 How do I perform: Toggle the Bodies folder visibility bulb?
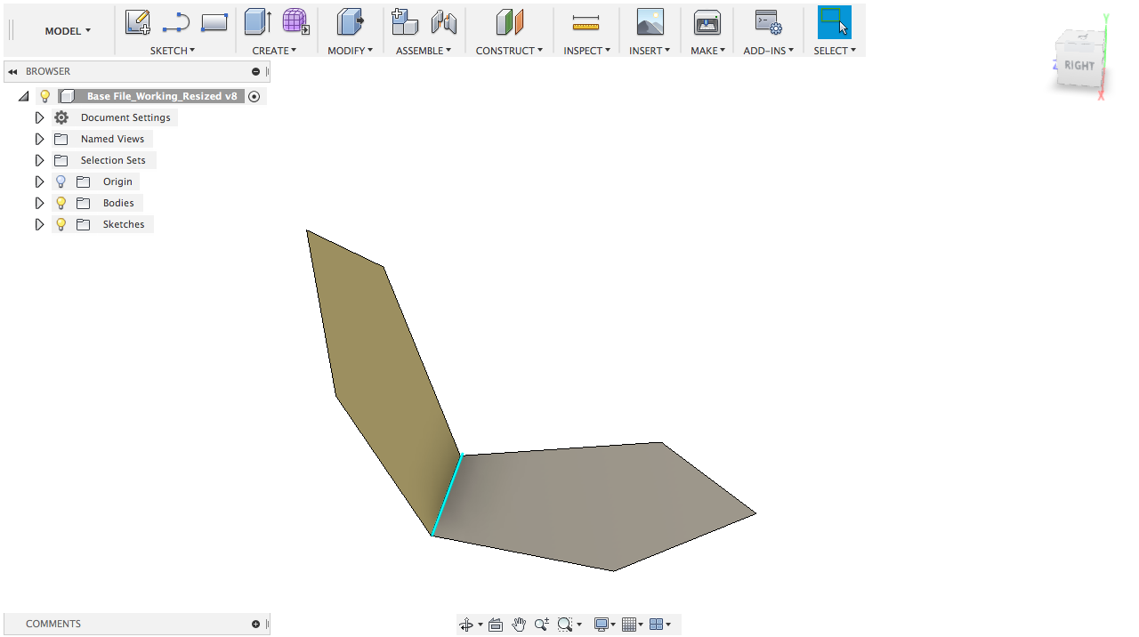(61, 203)
